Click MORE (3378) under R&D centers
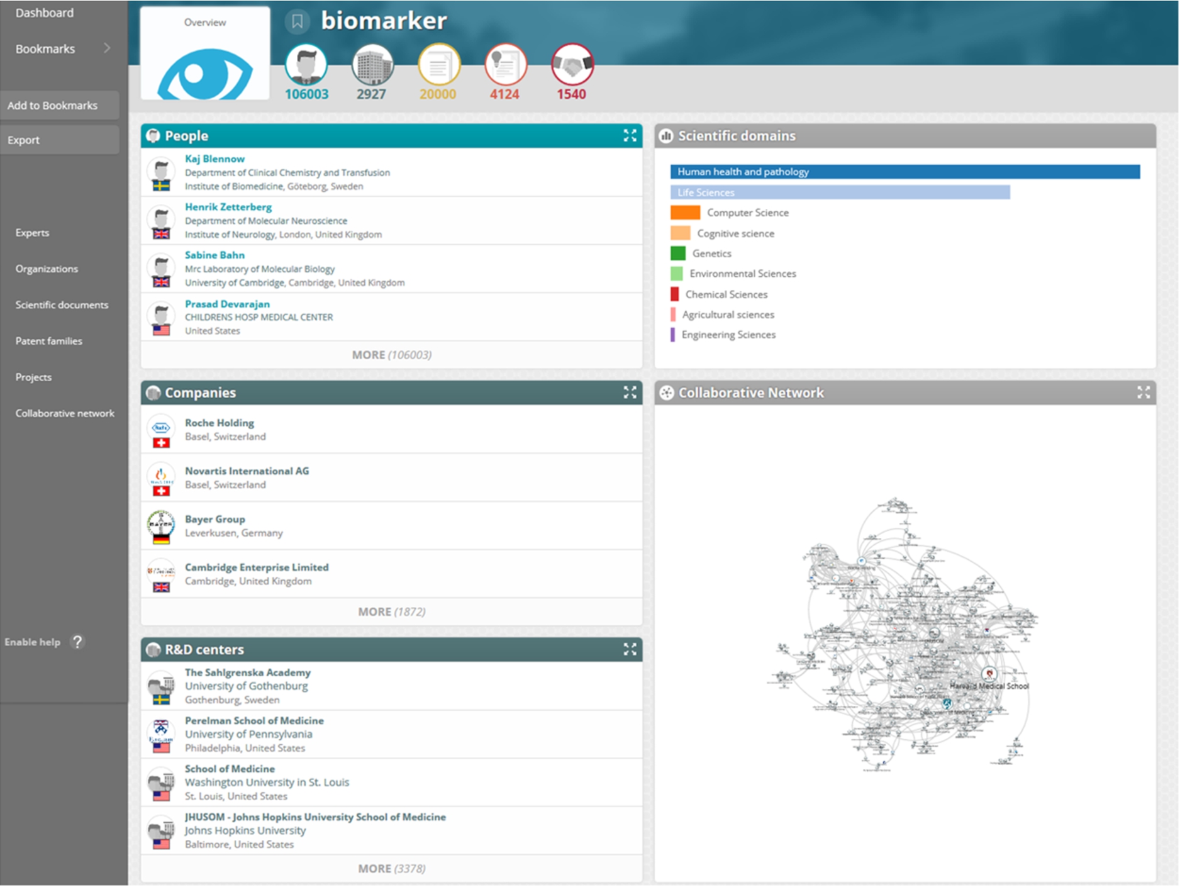 (391, 868)
